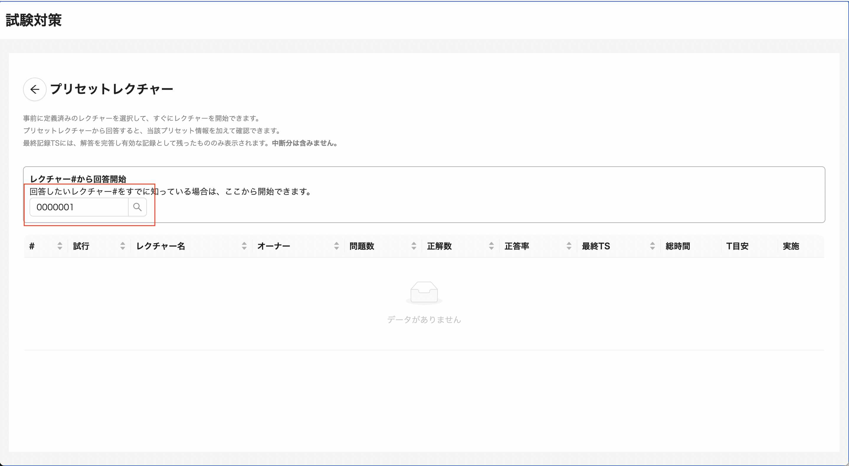Click the search magnifier icon
The height and width of the screenshot is (466, 849).
click(x=137, y=207)
